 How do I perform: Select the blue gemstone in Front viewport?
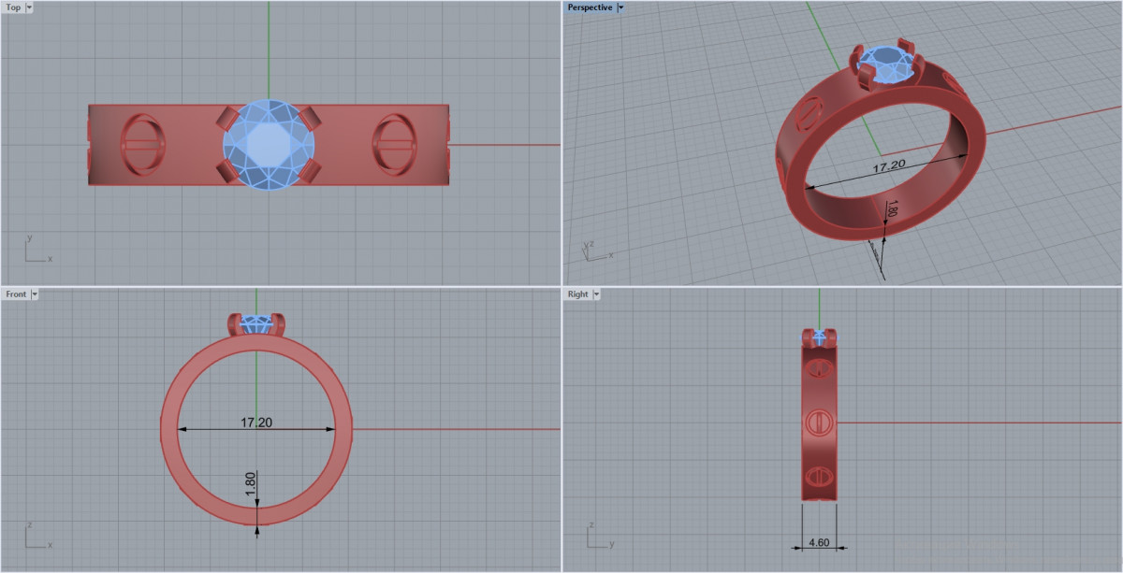256,323
